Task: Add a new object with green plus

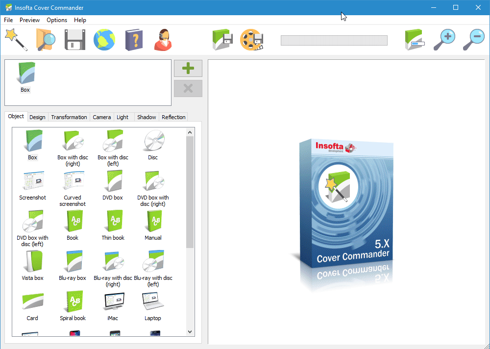Action: pyautogui.click(x=188, y=68)
